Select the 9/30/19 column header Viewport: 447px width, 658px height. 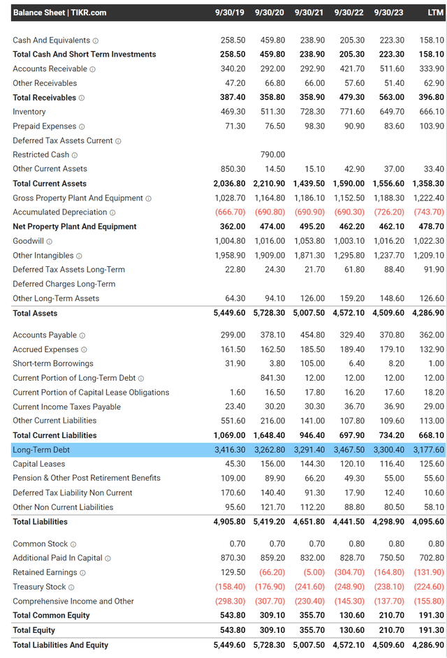click(230, 13)
